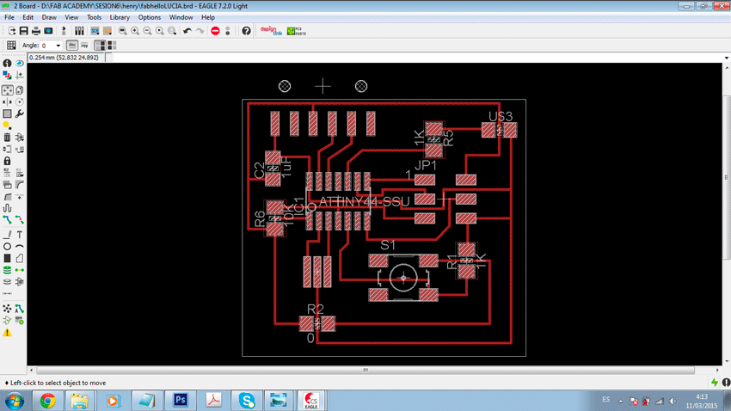Viewport: 731px width, 411px height.
Task: Select the Ratsnest tool
Action: click(x=7, y=309)
